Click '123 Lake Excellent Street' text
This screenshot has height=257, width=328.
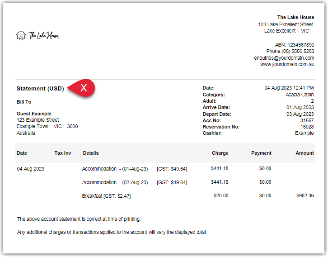point(286,24)
